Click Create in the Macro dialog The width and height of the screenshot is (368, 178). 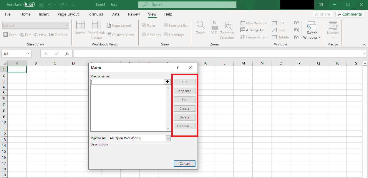click(185, 109)
